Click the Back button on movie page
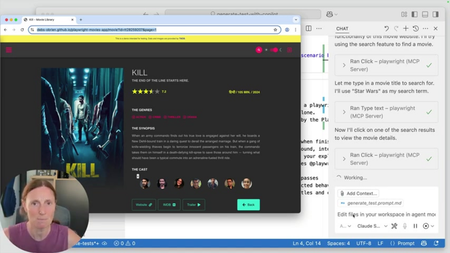Viewport: 450px width, 253px height. click(248, 205)
